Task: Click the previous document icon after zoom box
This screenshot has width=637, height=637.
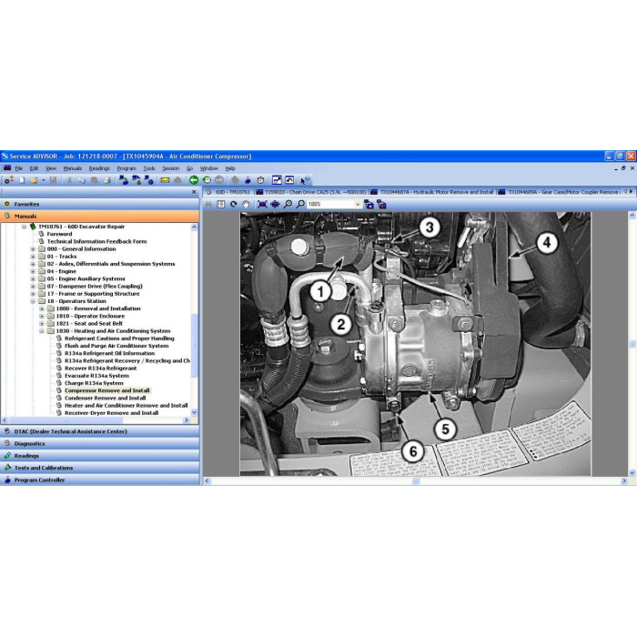Action: point(369,204)
